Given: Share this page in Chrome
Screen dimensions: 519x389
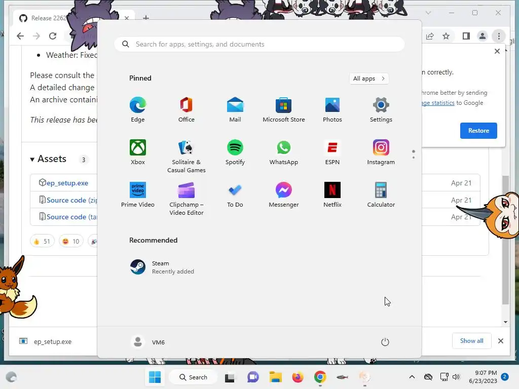Looking at the screenshot, I should click(430, 36).
